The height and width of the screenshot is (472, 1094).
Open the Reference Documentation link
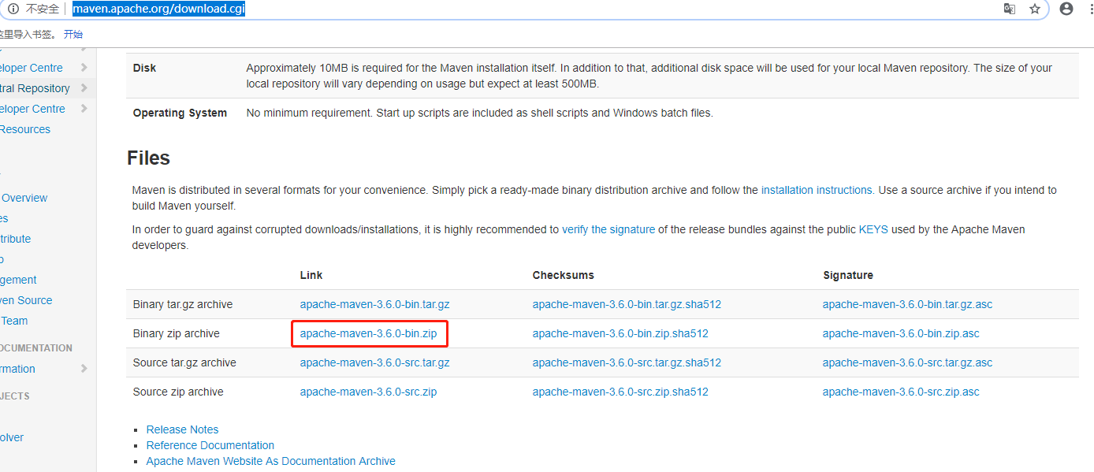(210, 445)
